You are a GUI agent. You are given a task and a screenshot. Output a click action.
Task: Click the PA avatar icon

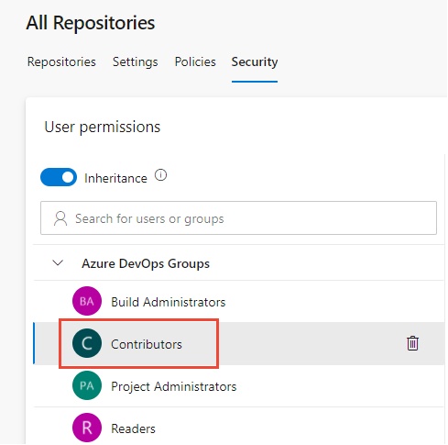point(87,385)
